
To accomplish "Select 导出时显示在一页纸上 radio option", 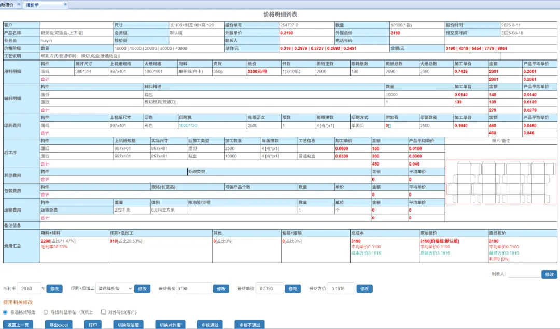I will click(46, 312).
